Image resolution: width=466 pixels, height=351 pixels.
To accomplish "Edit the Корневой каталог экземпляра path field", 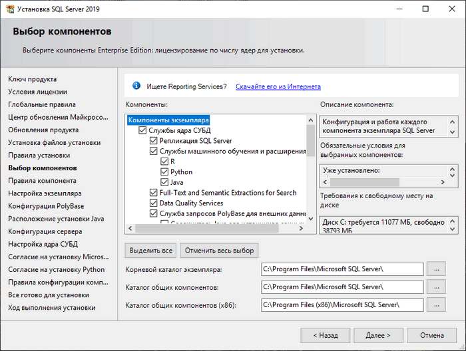I will (x=342, y=269).
